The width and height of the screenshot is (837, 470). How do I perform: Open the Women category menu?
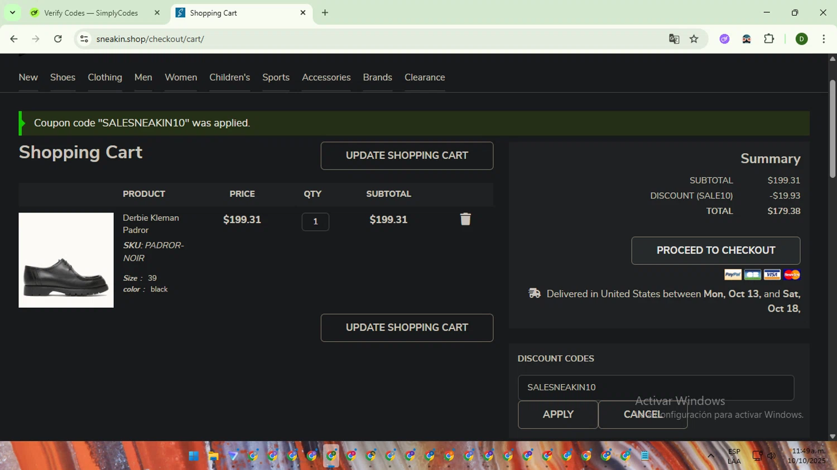181,77
